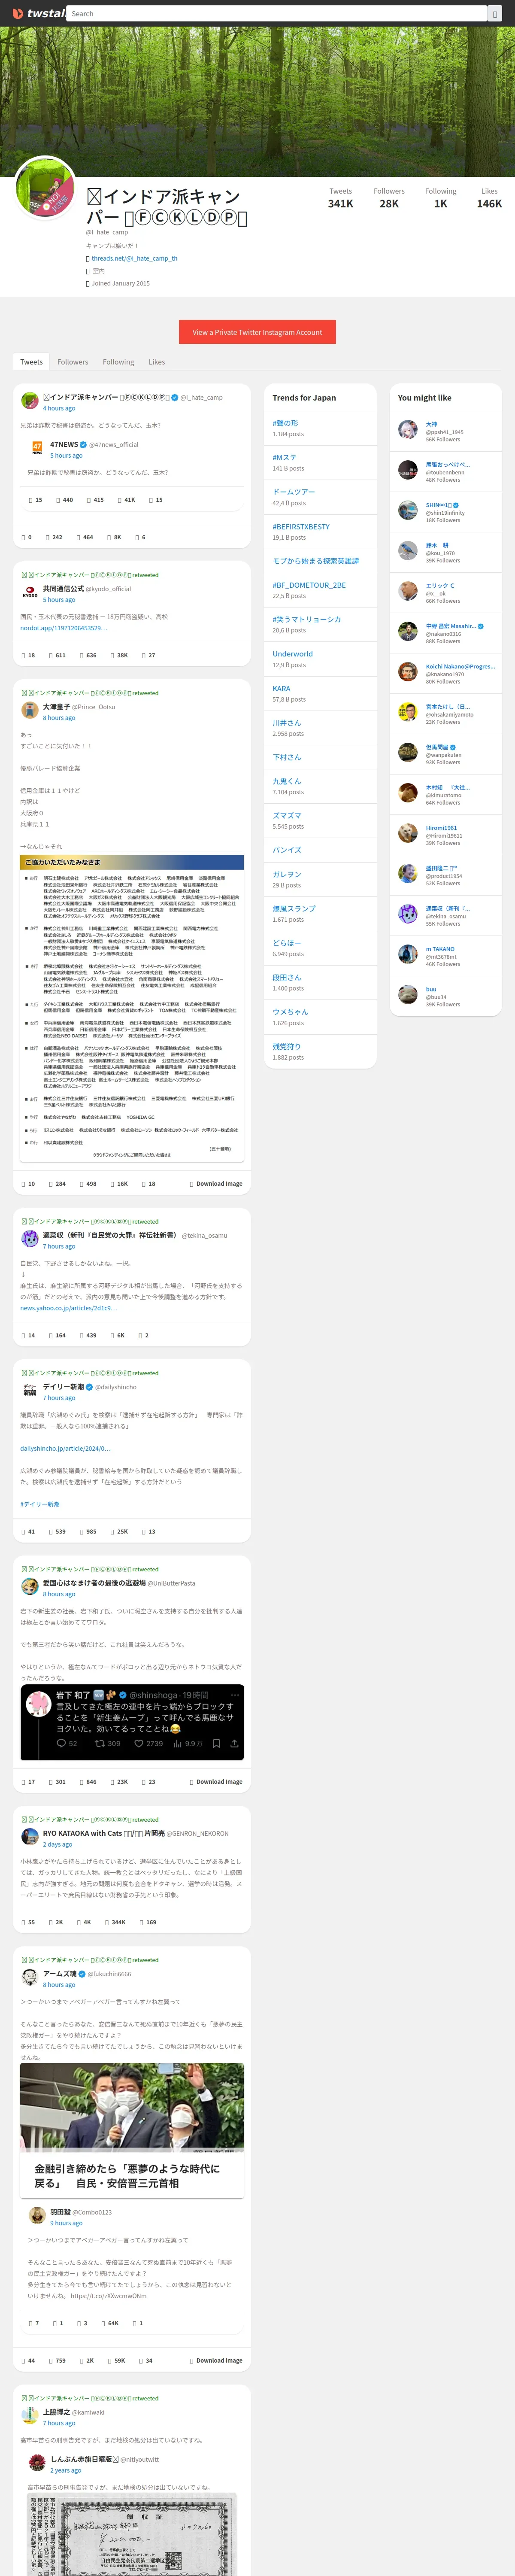Open the #笑うマトリョーシカ trend
Viewport: 515px width, 2576px height.
coord(307,620)
